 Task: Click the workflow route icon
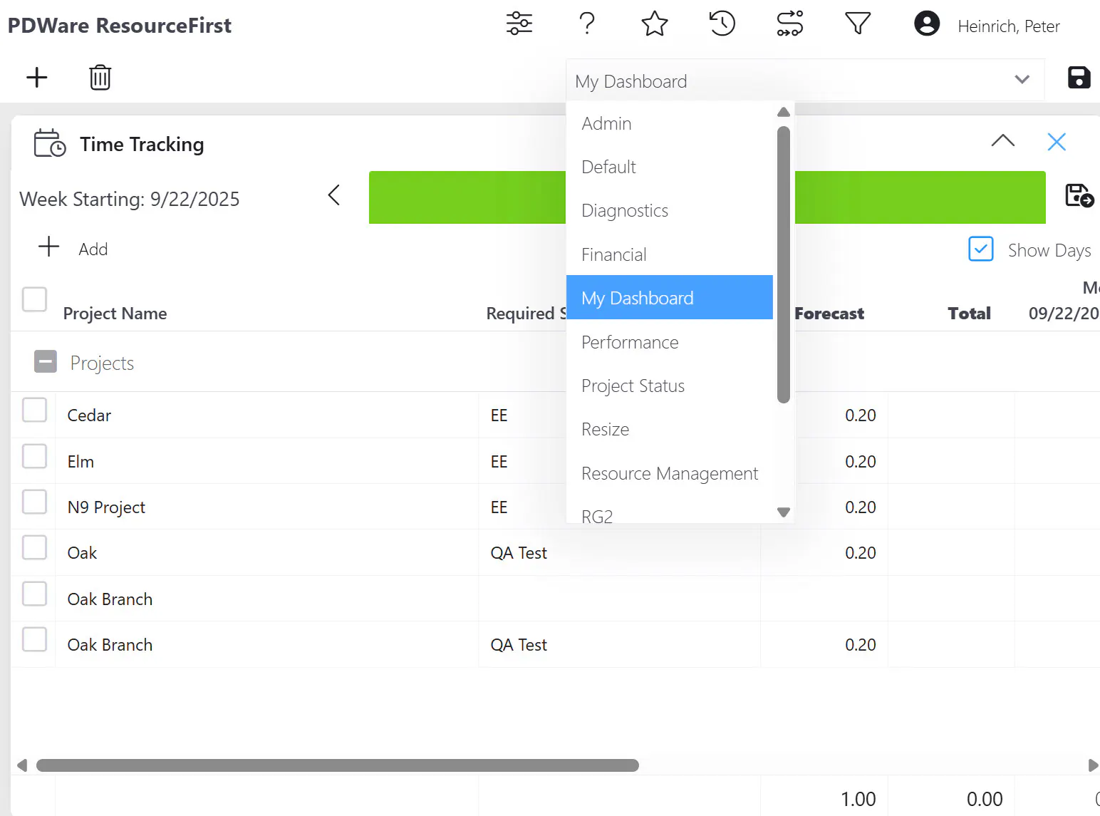790,24
